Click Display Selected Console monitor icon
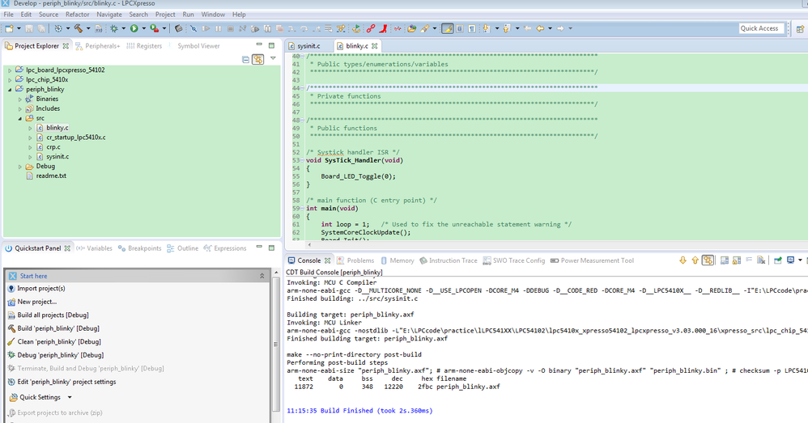808x423 pixels. pyautogui.click(x=790, y=260)
